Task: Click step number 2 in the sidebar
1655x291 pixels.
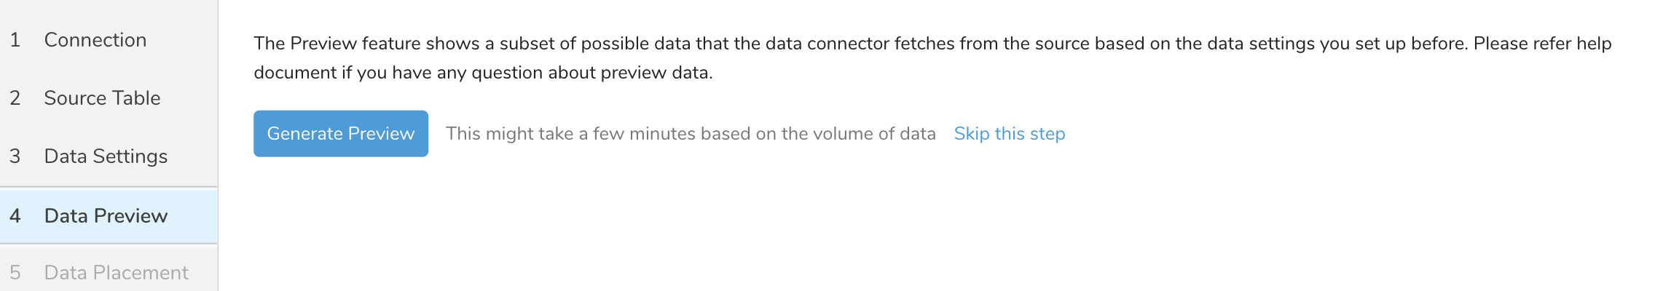Action: 15,98
